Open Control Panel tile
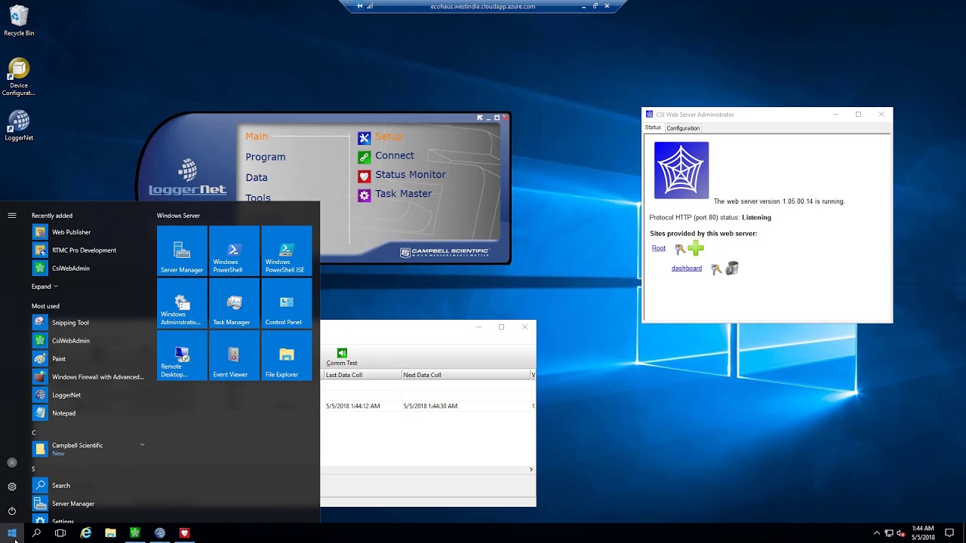Viewport: 966px width, 543px height. [x=286, y=303]
